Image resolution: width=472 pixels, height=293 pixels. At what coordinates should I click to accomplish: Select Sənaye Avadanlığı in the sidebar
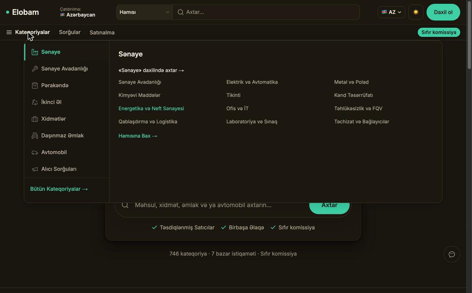(x=67, y=69)
